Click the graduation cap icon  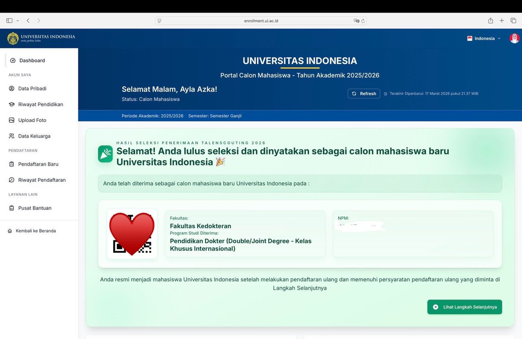(x=12, y=104)
